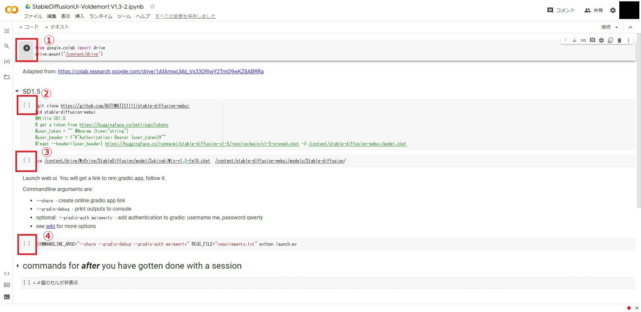Open the table of contents sidebar

coord(7,30)
